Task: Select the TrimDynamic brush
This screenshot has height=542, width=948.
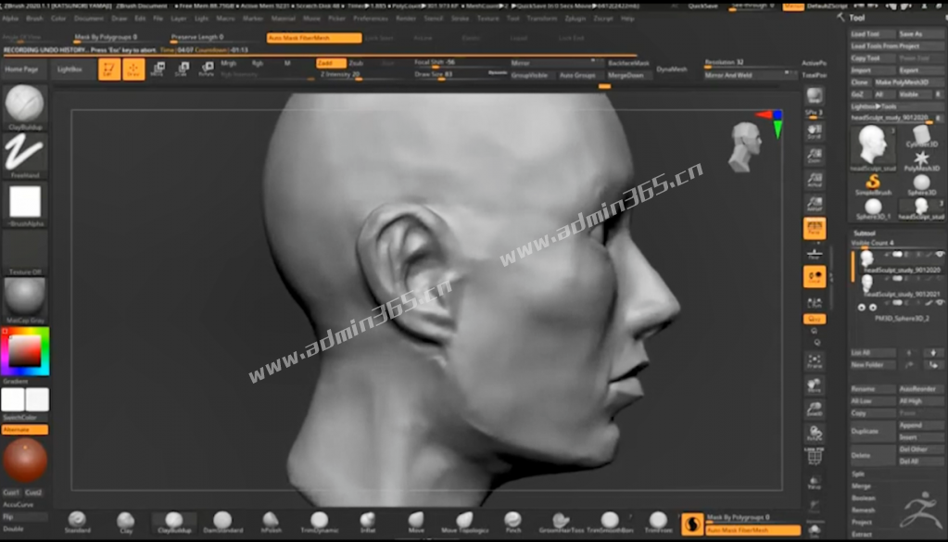Action: (x=319, y=522)
